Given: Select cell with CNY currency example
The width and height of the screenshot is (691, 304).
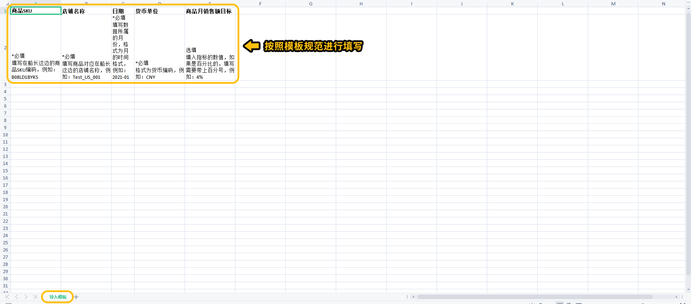Looking at the screenshot, I should pyautogui.click(x=159, y=47).
